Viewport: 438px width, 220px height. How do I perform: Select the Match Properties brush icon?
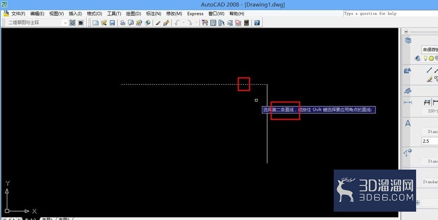tap(158, 23)
